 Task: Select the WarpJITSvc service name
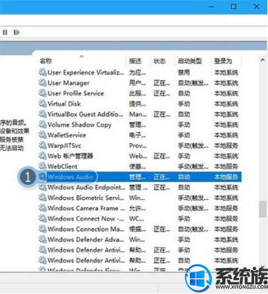[64, 146]
